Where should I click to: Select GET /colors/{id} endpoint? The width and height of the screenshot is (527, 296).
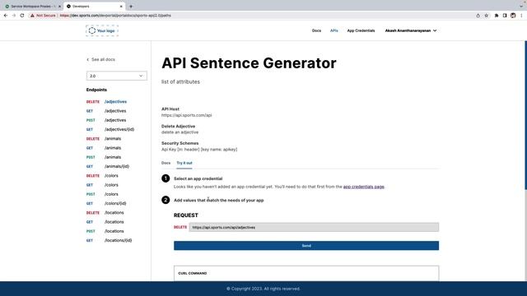pyautogui.click(x=106, y=203)
